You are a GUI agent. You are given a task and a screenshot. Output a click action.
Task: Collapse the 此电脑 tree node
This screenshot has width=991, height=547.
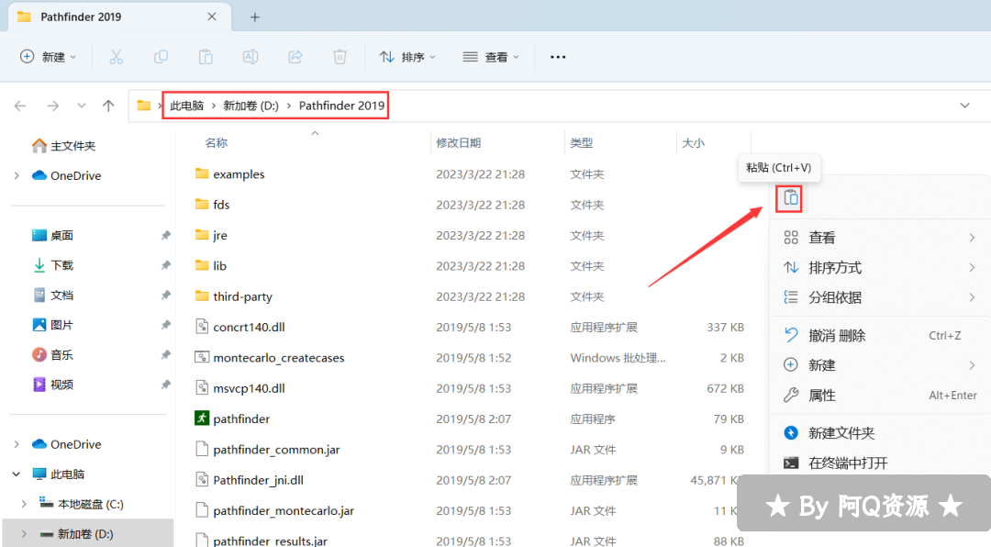(x=17, y=474)
